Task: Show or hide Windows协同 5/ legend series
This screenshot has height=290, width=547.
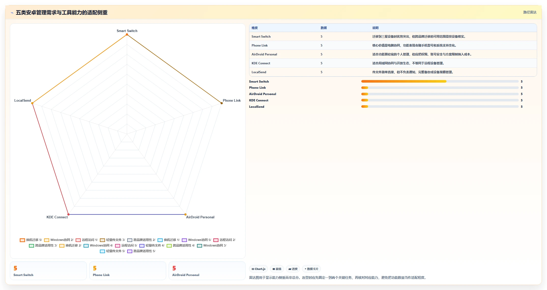Action: click(x=196, y=240)
